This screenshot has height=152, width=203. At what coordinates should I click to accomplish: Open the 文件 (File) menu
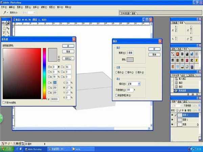[4, 7]
